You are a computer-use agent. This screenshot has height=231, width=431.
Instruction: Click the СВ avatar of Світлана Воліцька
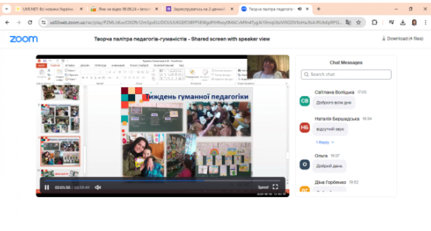(305, 101)
